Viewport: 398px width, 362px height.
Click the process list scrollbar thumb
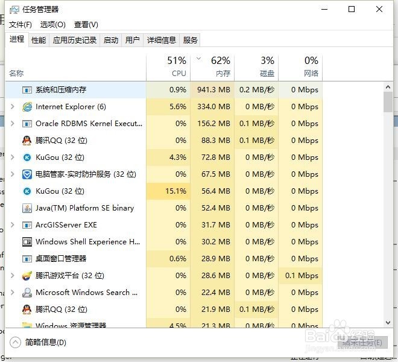388,102
